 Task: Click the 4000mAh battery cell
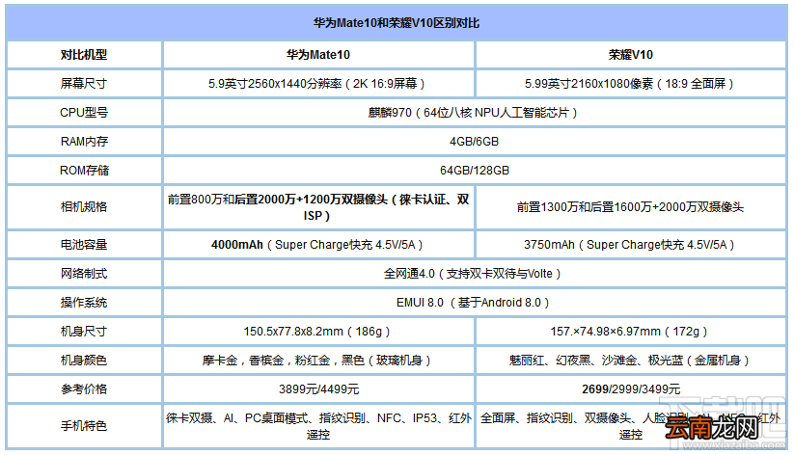click(x=318, y=245)
